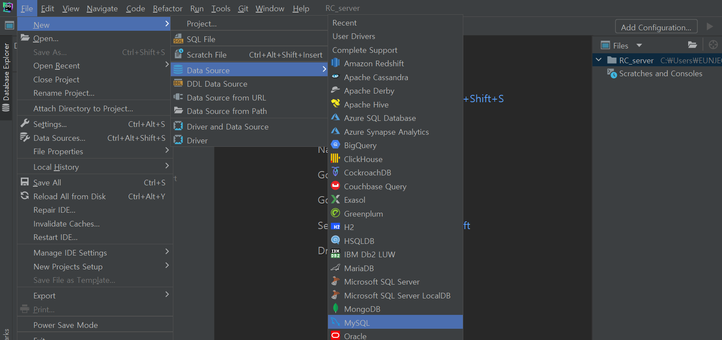722x340 pixels.
Task: Open the Files view dropdown arrow
Action: tap(639, 45)
